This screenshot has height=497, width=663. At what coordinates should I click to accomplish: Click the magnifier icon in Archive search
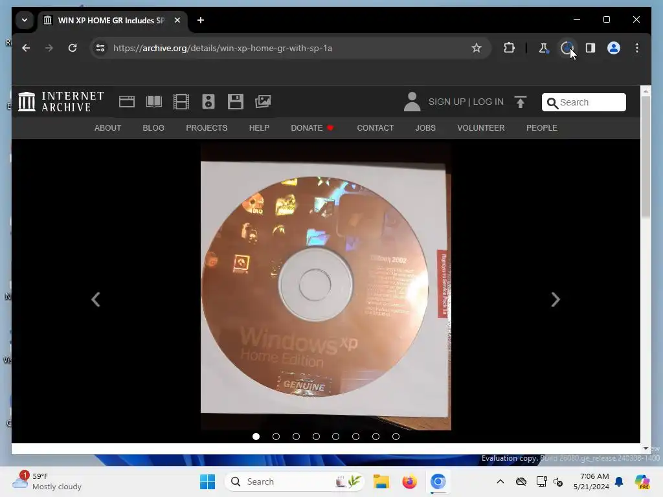[x=552, y=103]
